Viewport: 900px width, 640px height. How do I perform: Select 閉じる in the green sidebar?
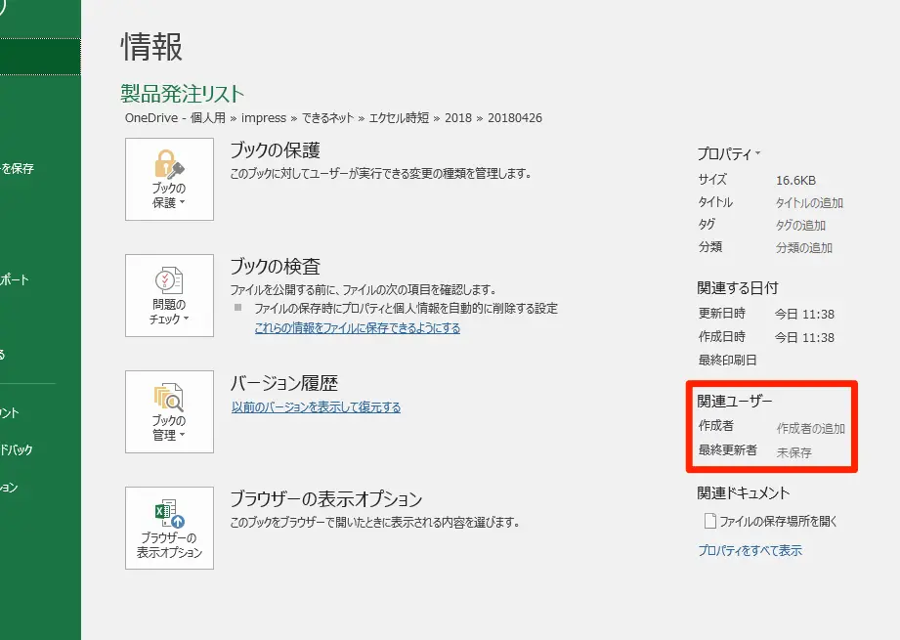coord(5,355)
